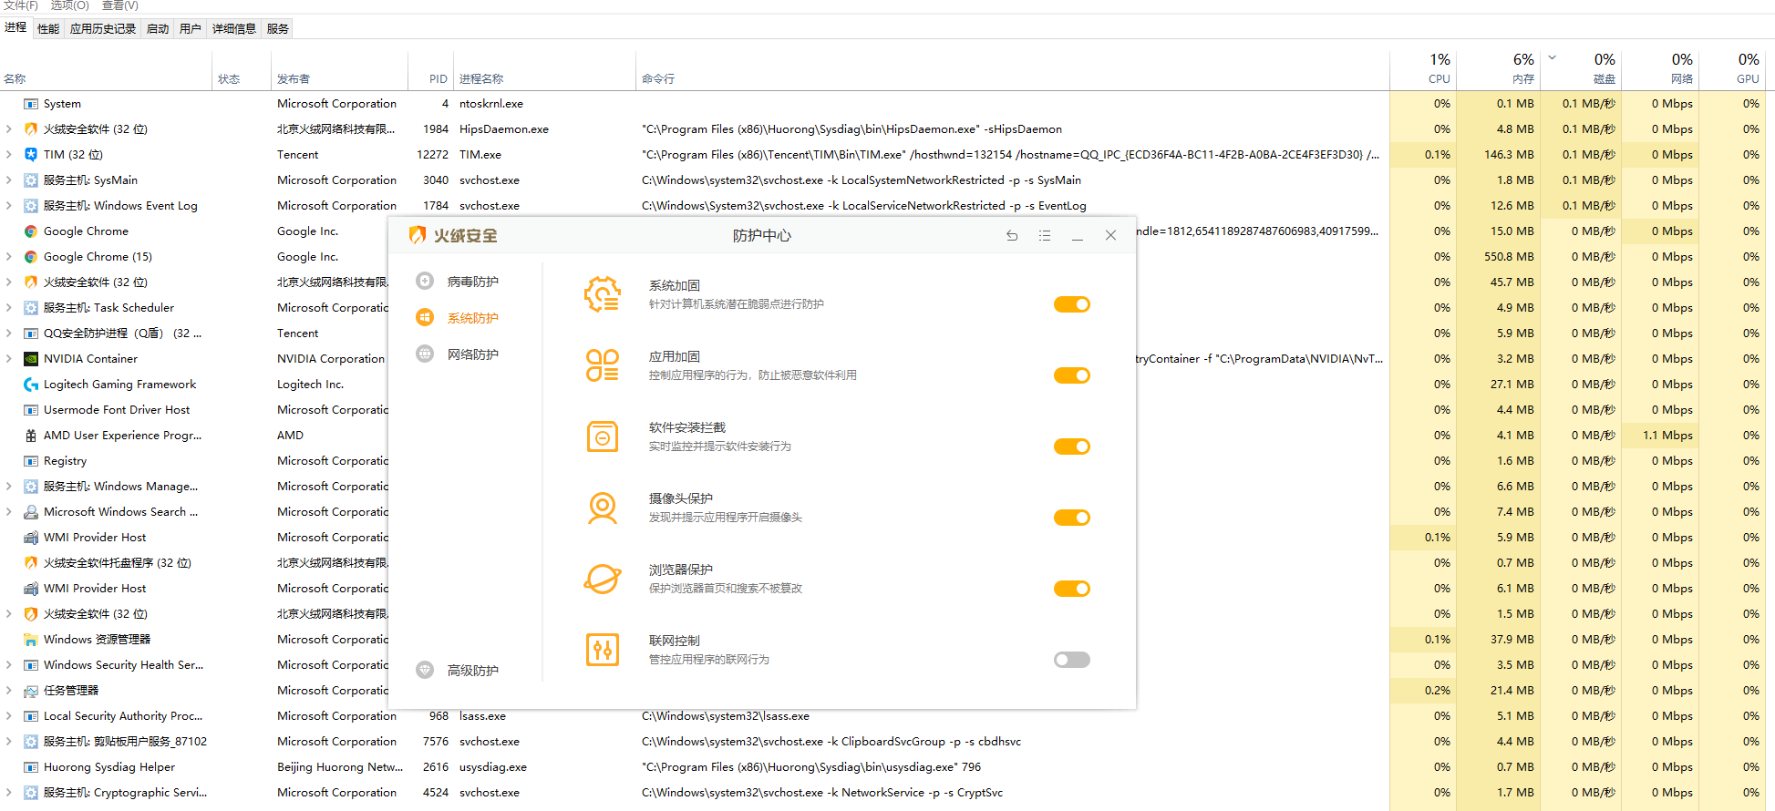Switch to the 性能 tab
The width and height of the screenshot is (1775, 811).
pyautogui.click(x=48, y=28)
